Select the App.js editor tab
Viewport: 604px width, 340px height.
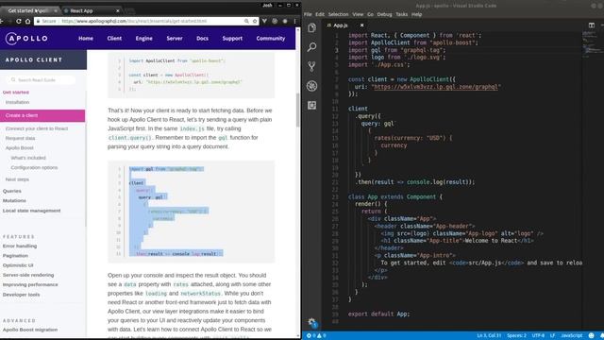pos(344,25)
